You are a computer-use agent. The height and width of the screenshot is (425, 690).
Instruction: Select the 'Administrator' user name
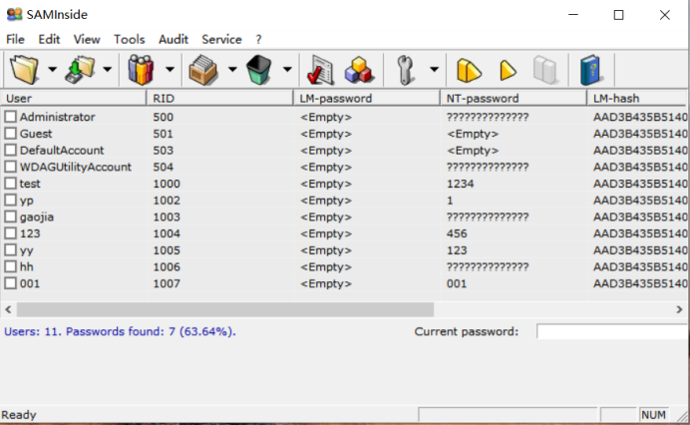pos(57,117)
